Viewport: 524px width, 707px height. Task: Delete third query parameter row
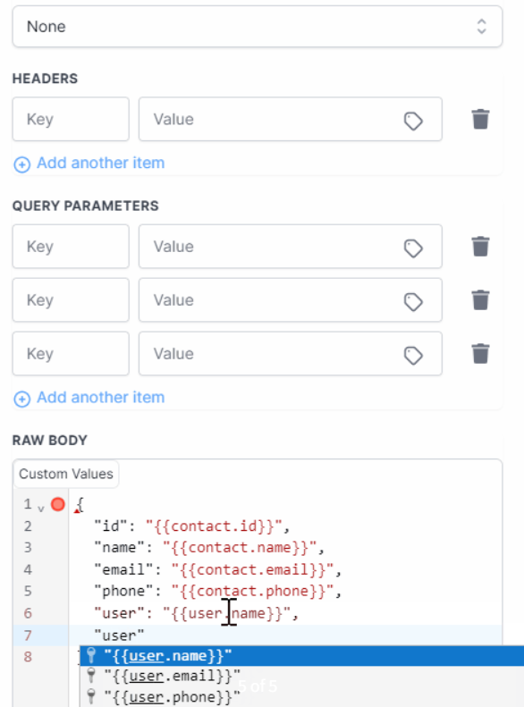[480, 354]
